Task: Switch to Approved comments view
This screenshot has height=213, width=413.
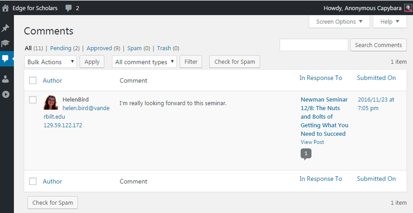Action: click(x=99, y=48)
